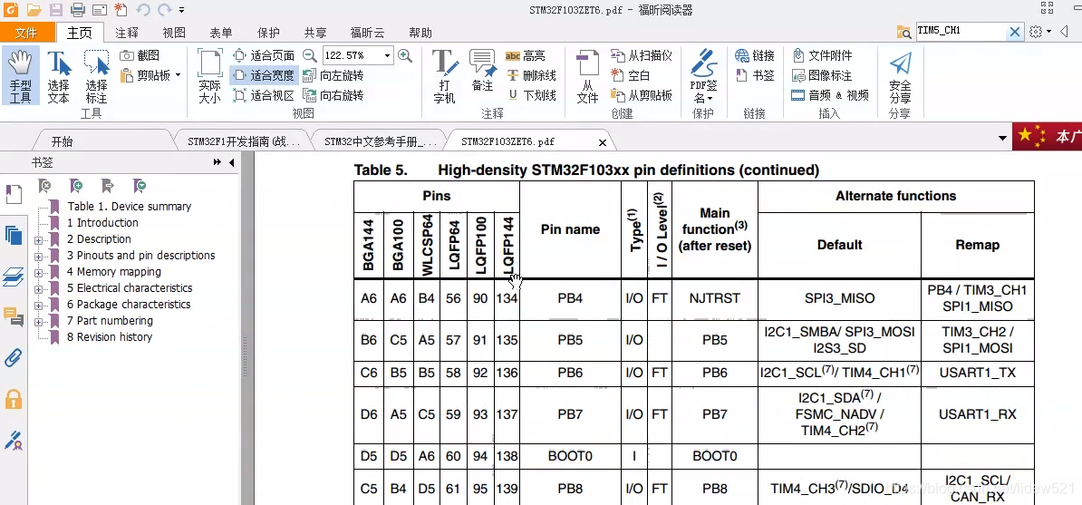Screen dimensions: 1082x505
Task: Go to Table 1. Device summary bookmark
Action: tap(129, 207)
